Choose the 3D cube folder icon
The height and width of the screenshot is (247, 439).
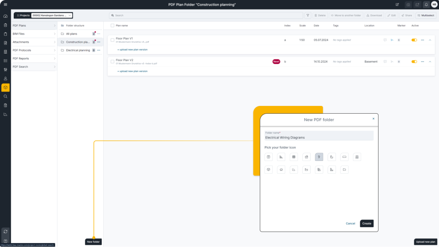(268, 169)
